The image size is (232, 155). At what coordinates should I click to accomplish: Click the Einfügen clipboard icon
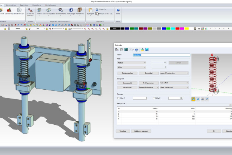click(91, 11)
